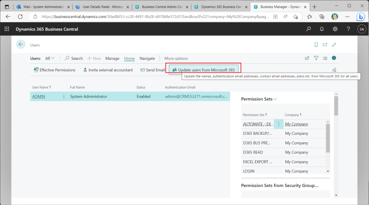Switch to the User Details Panel browser tab
Screen dimensions: 369x205
point(102,7)
